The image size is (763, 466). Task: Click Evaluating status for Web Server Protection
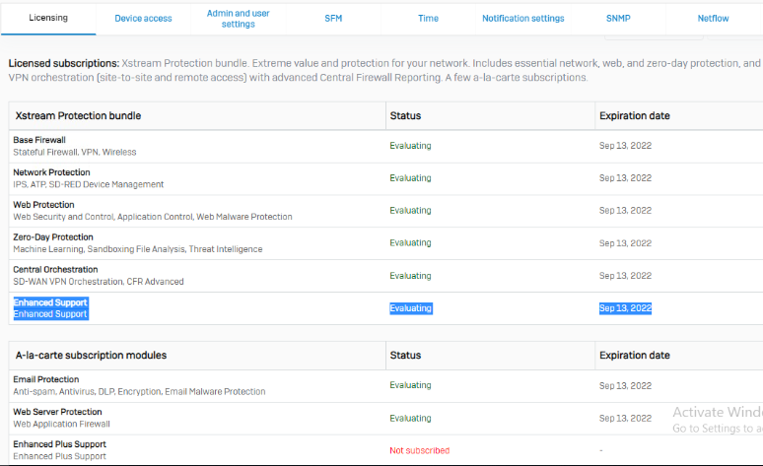(x=410, y=418)
